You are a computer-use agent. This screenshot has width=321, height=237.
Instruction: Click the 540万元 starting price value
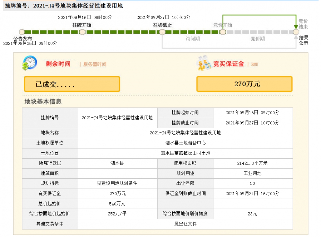tap(117, 204)
